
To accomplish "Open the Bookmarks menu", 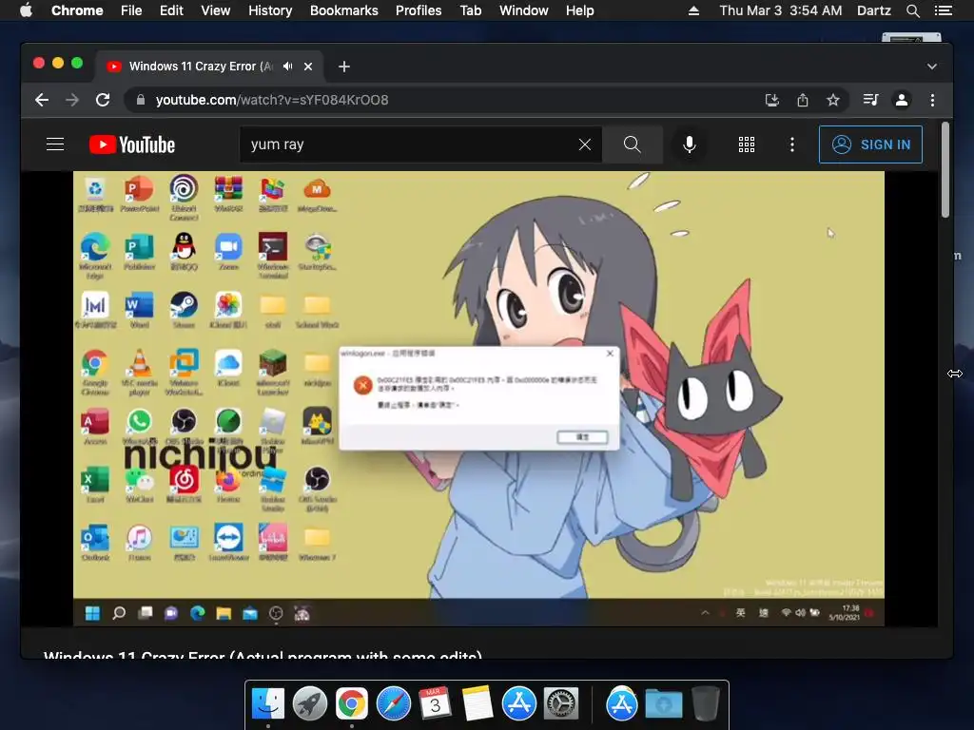I will click(x=344, y=10).
